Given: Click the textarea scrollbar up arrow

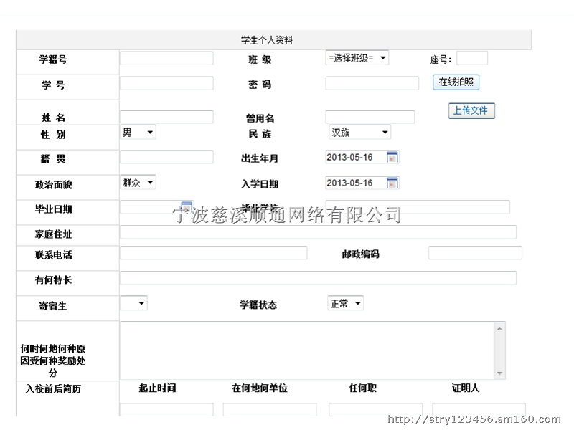Looking at the screenshot, I should (499, 328).
